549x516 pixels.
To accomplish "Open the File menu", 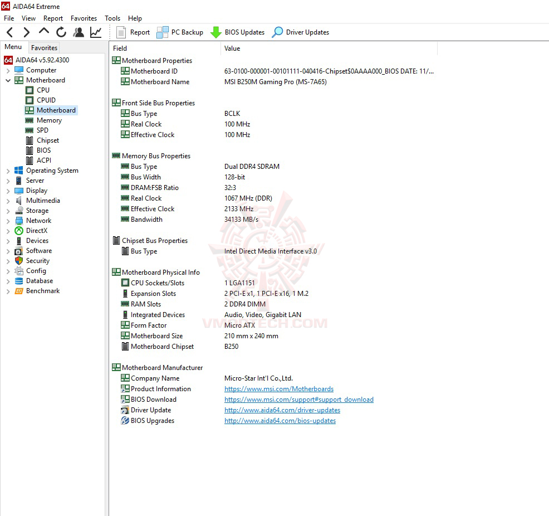I will pos(9,18).
